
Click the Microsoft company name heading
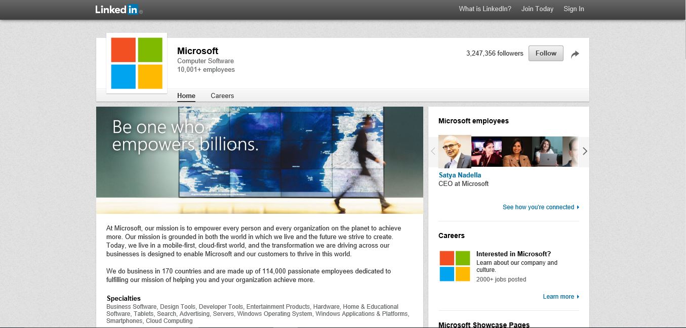coord(197,51)
